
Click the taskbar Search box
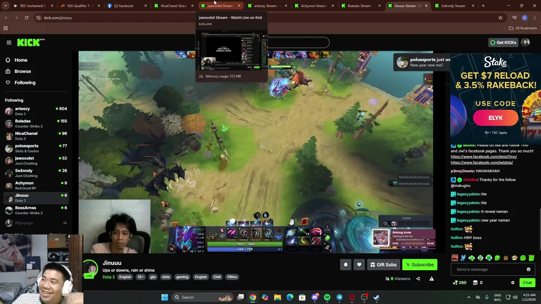[202, 297]
